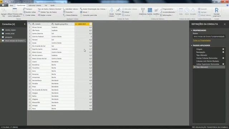Click Detetar Tipo de Dados
This screenshot has height=129, width=229.
click(47, 12)
